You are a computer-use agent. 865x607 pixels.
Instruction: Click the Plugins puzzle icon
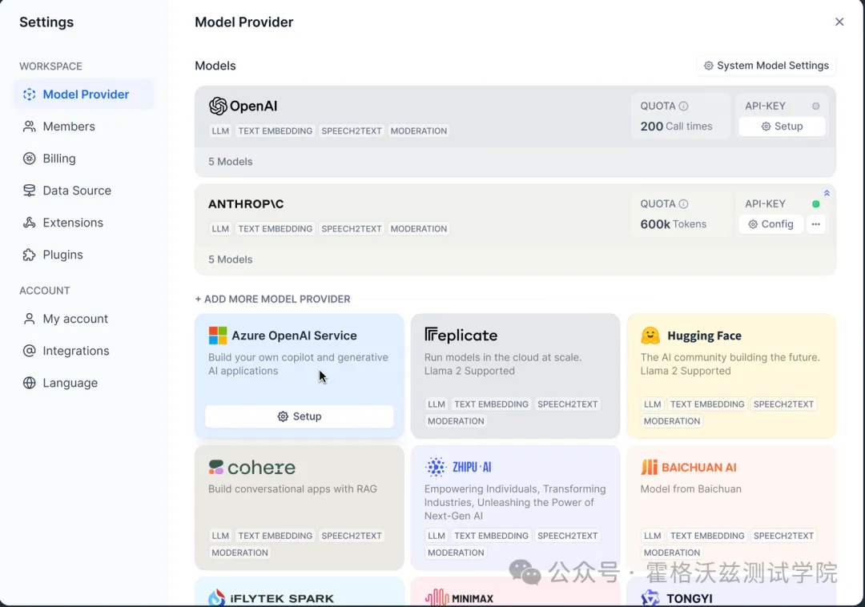(x=30, y=255)
